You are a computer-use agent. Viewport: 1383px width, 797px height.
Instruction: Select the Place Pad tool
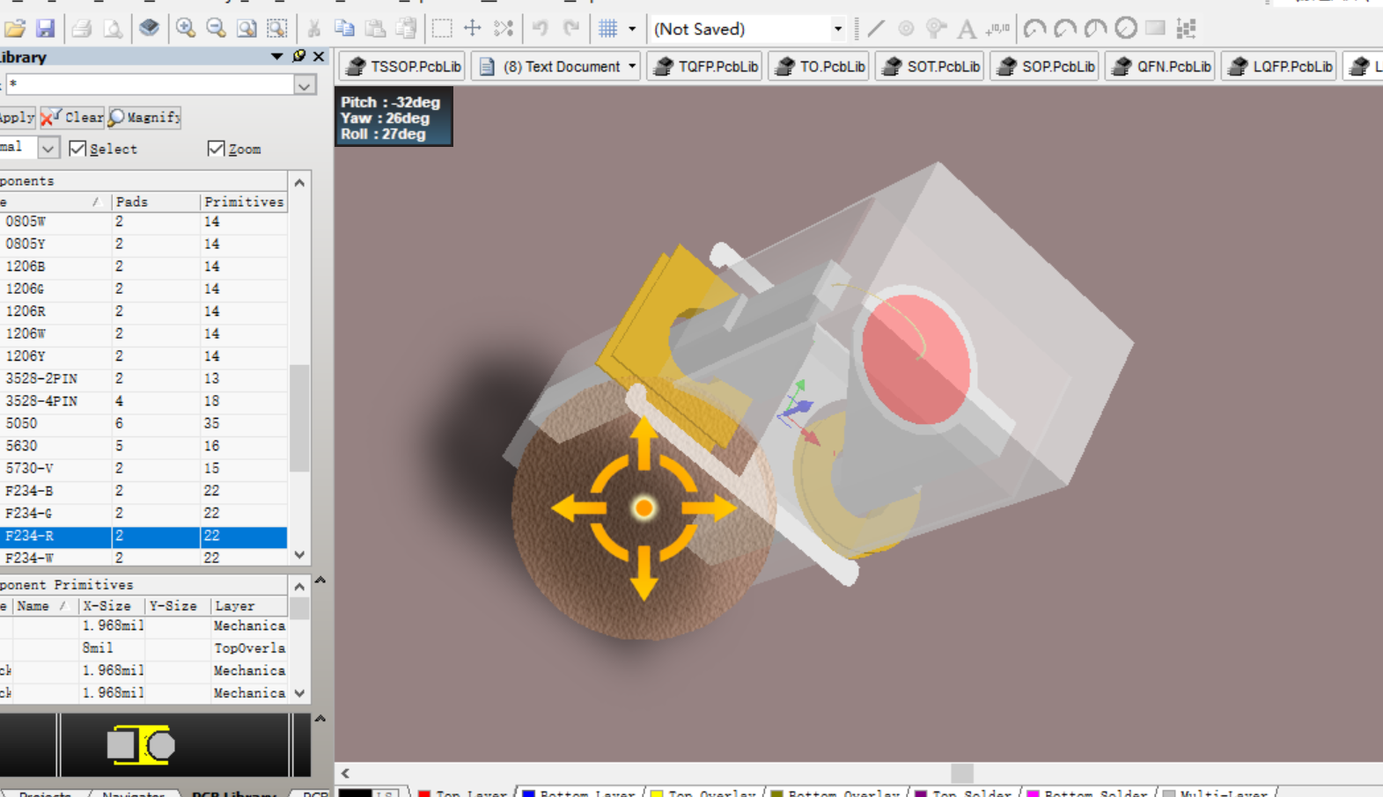pos(906,29)
